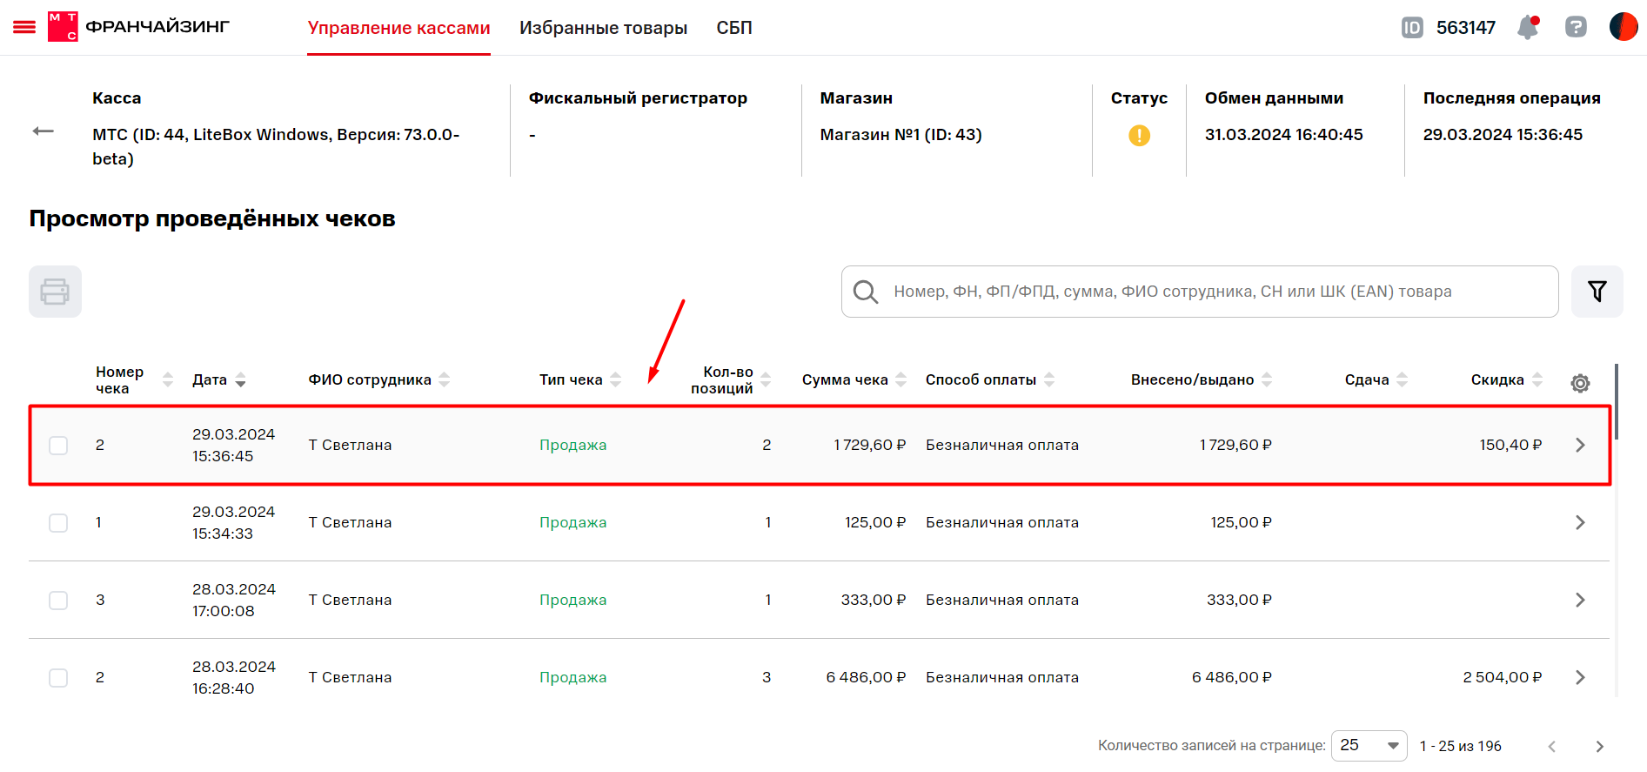Click Продажа in the 15:34:33 row
The width and height of the screenshot is (1647, 772).
(x=572, y=522)
